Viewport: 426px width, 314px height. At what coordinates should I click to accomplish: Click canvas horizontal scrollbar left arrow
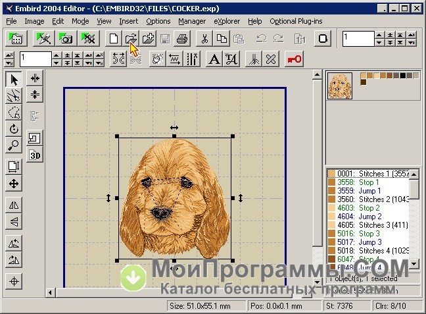(x=50, y=293)
